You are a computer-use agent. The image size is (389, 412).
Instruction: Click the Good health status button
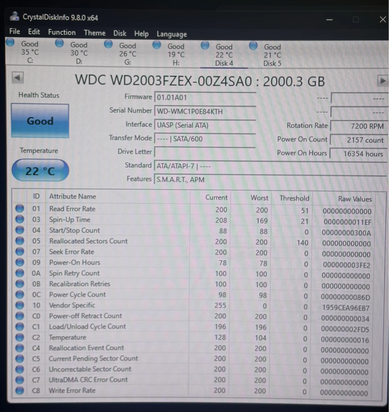point(40,121)
